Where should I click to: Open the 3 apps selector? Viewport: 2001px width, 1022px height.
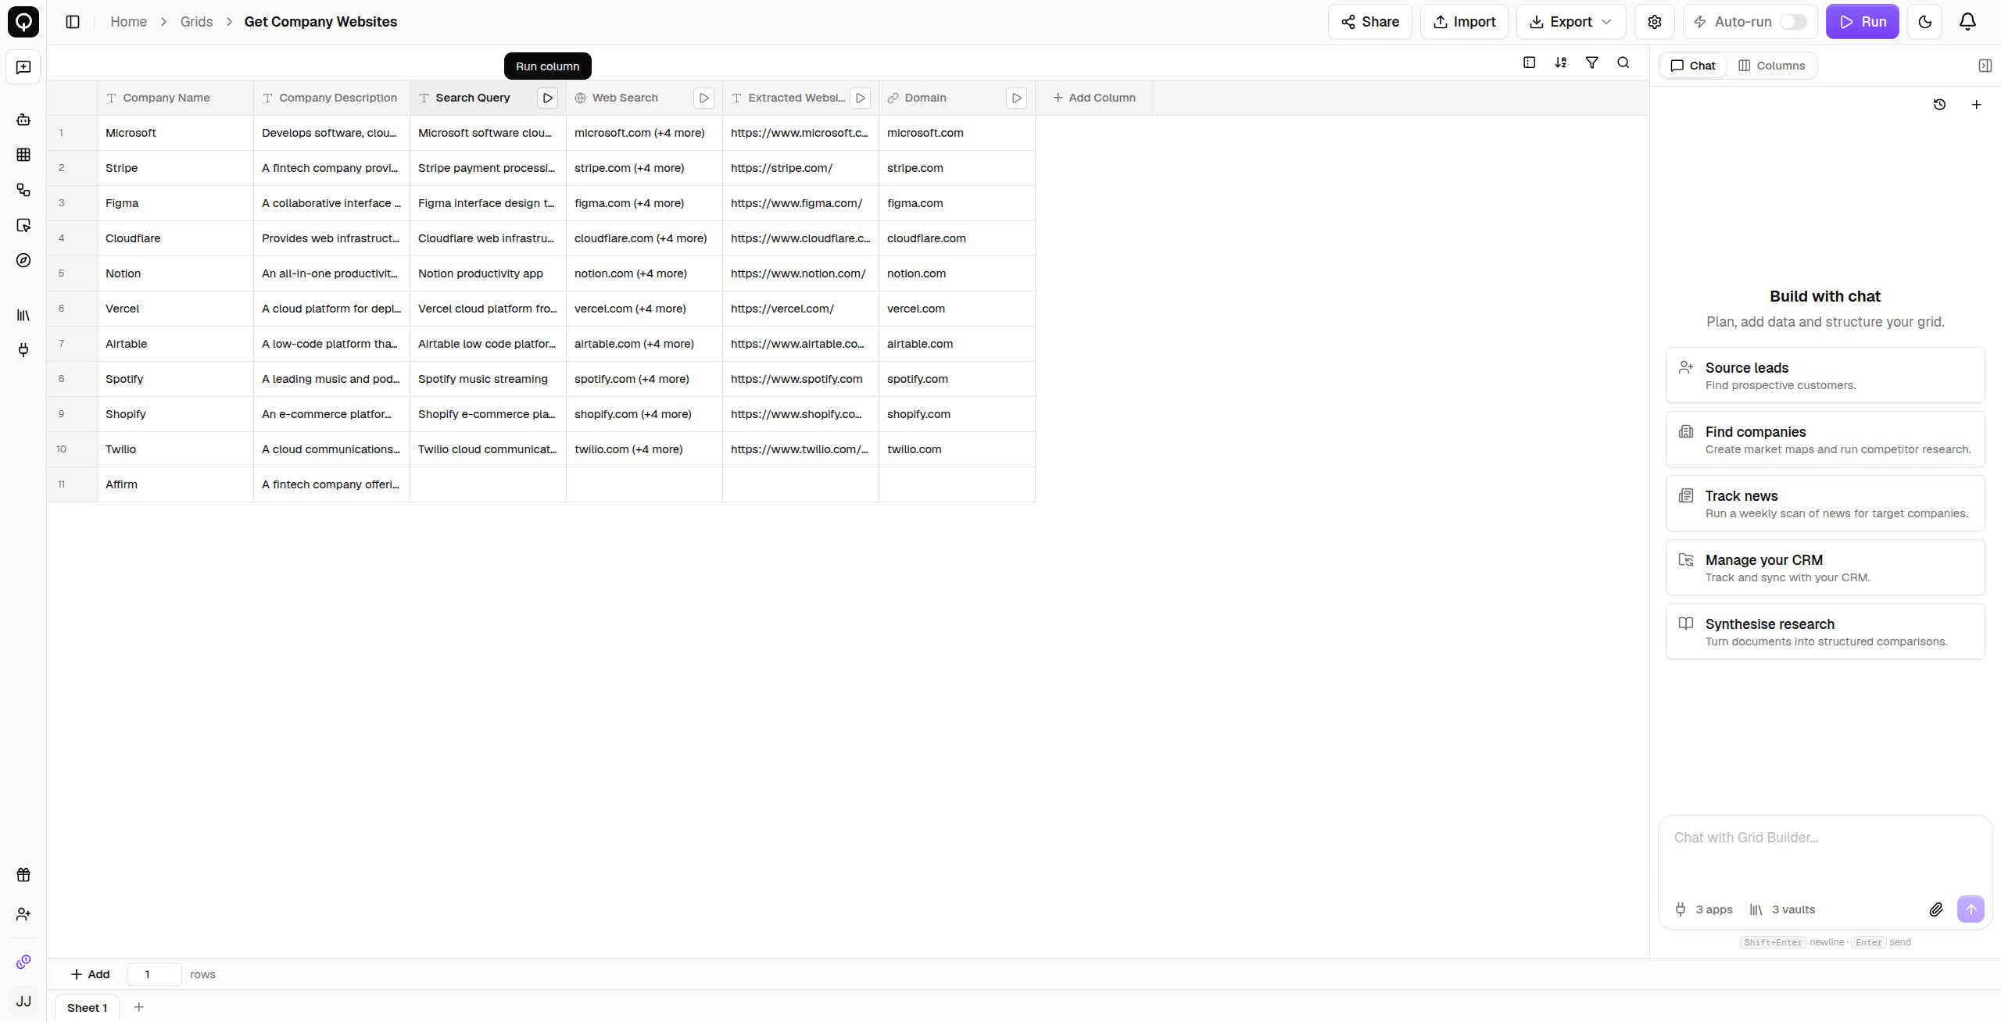[1704, 909]
